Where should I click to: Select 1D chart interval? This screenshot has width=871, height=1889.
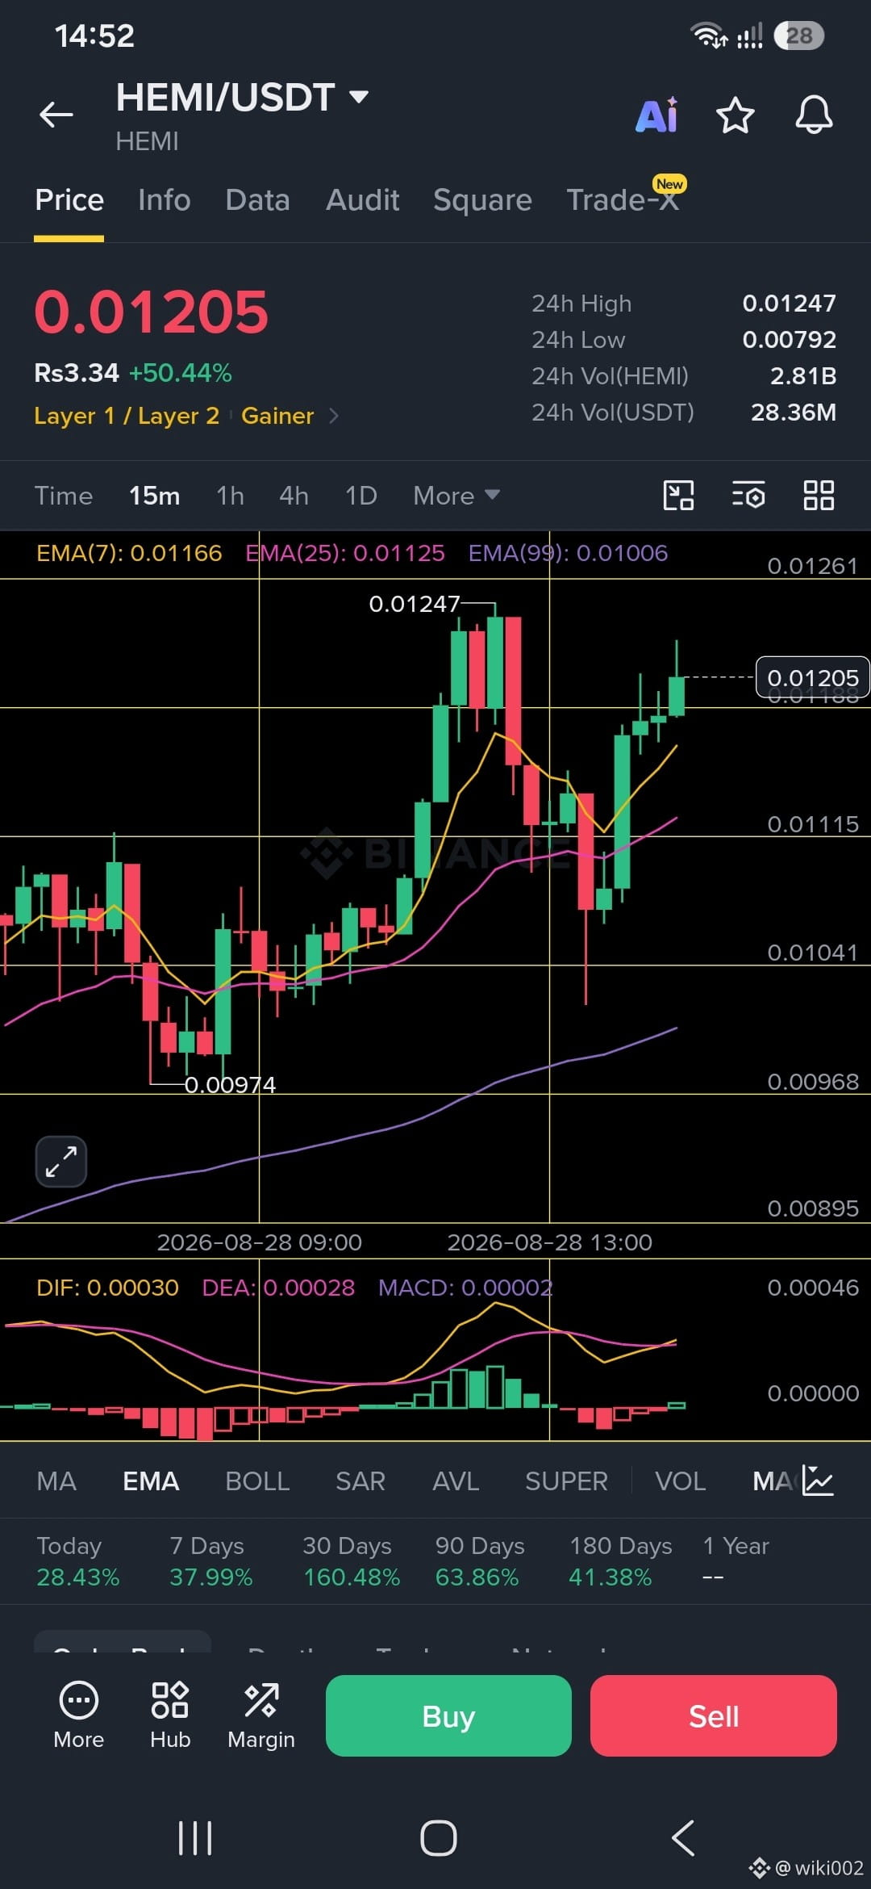360,495
